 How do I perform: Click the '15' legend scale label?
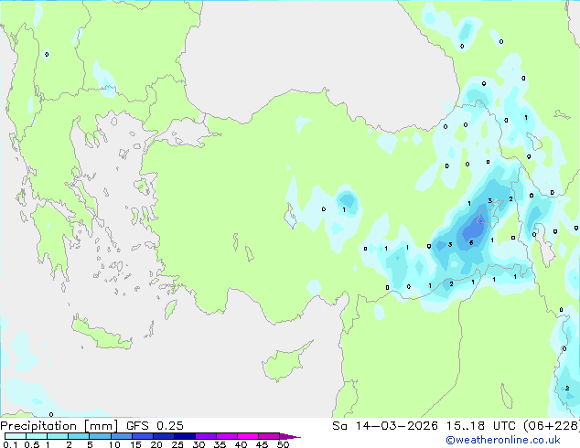click(135, 444)
